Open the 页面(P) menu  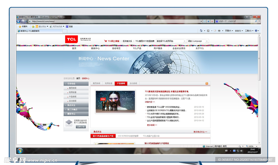tap(229, 31)
